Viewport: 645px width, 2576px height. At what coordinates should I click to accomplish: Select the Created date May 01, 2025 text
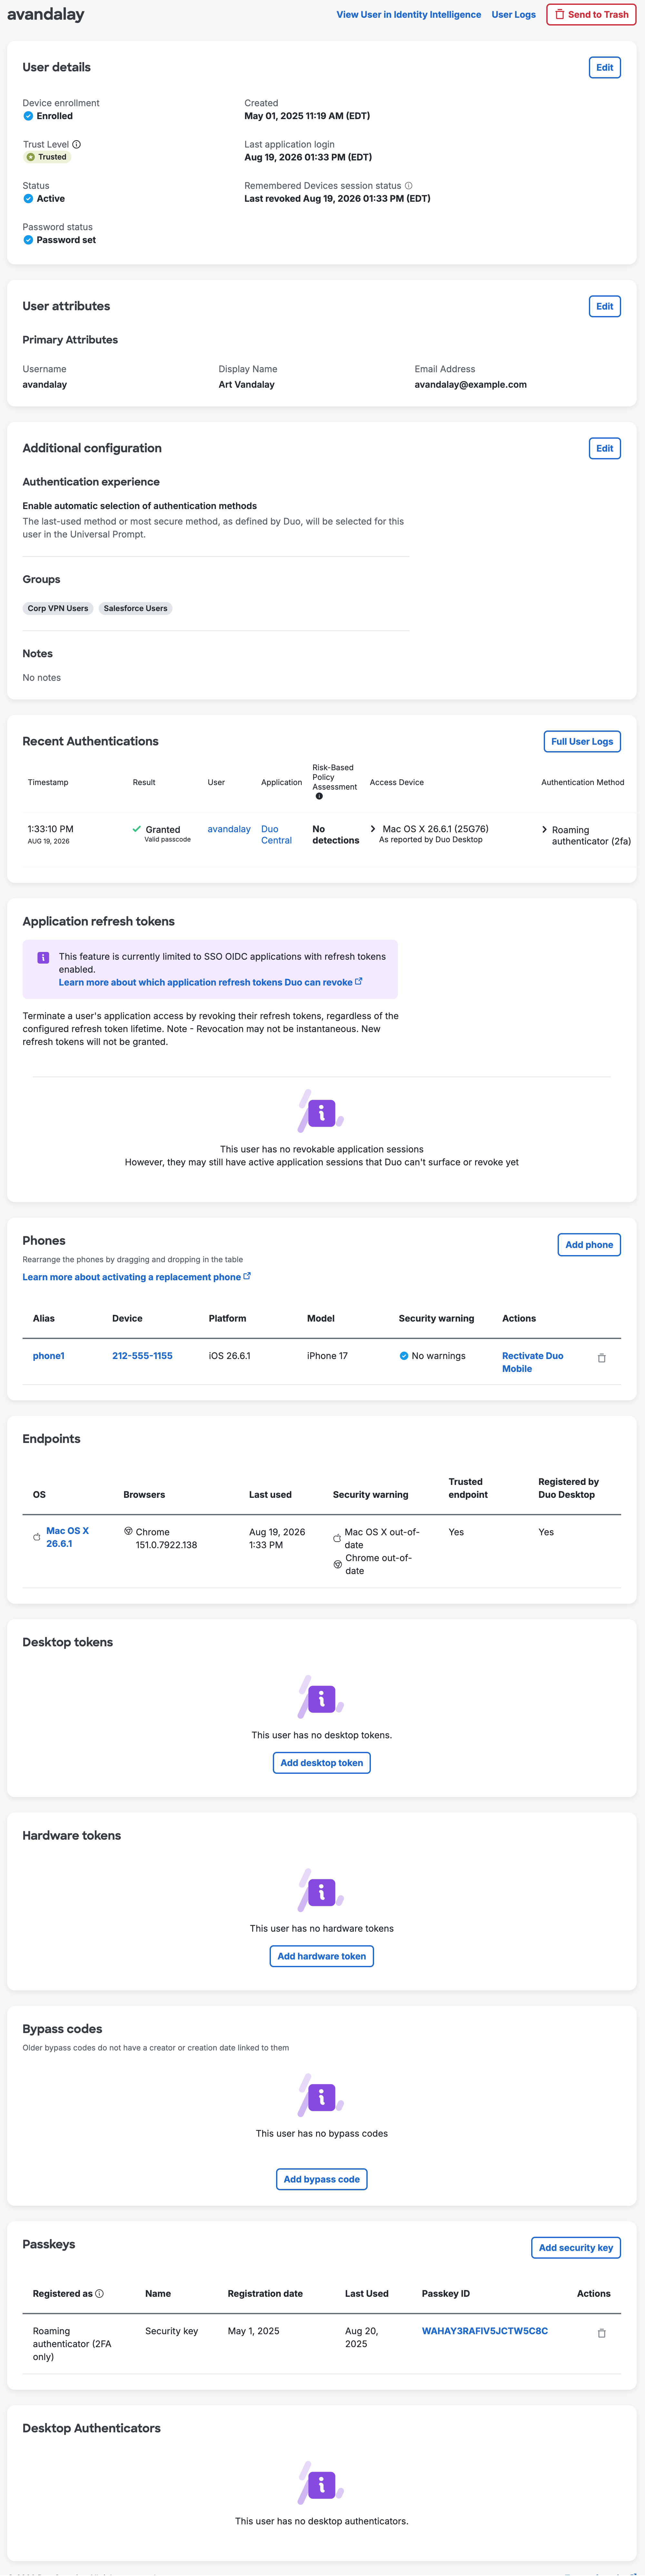pos(308,116)
